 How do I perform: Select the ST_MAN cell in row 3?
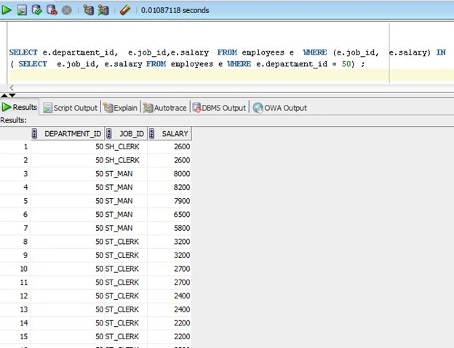pos(126,173)
